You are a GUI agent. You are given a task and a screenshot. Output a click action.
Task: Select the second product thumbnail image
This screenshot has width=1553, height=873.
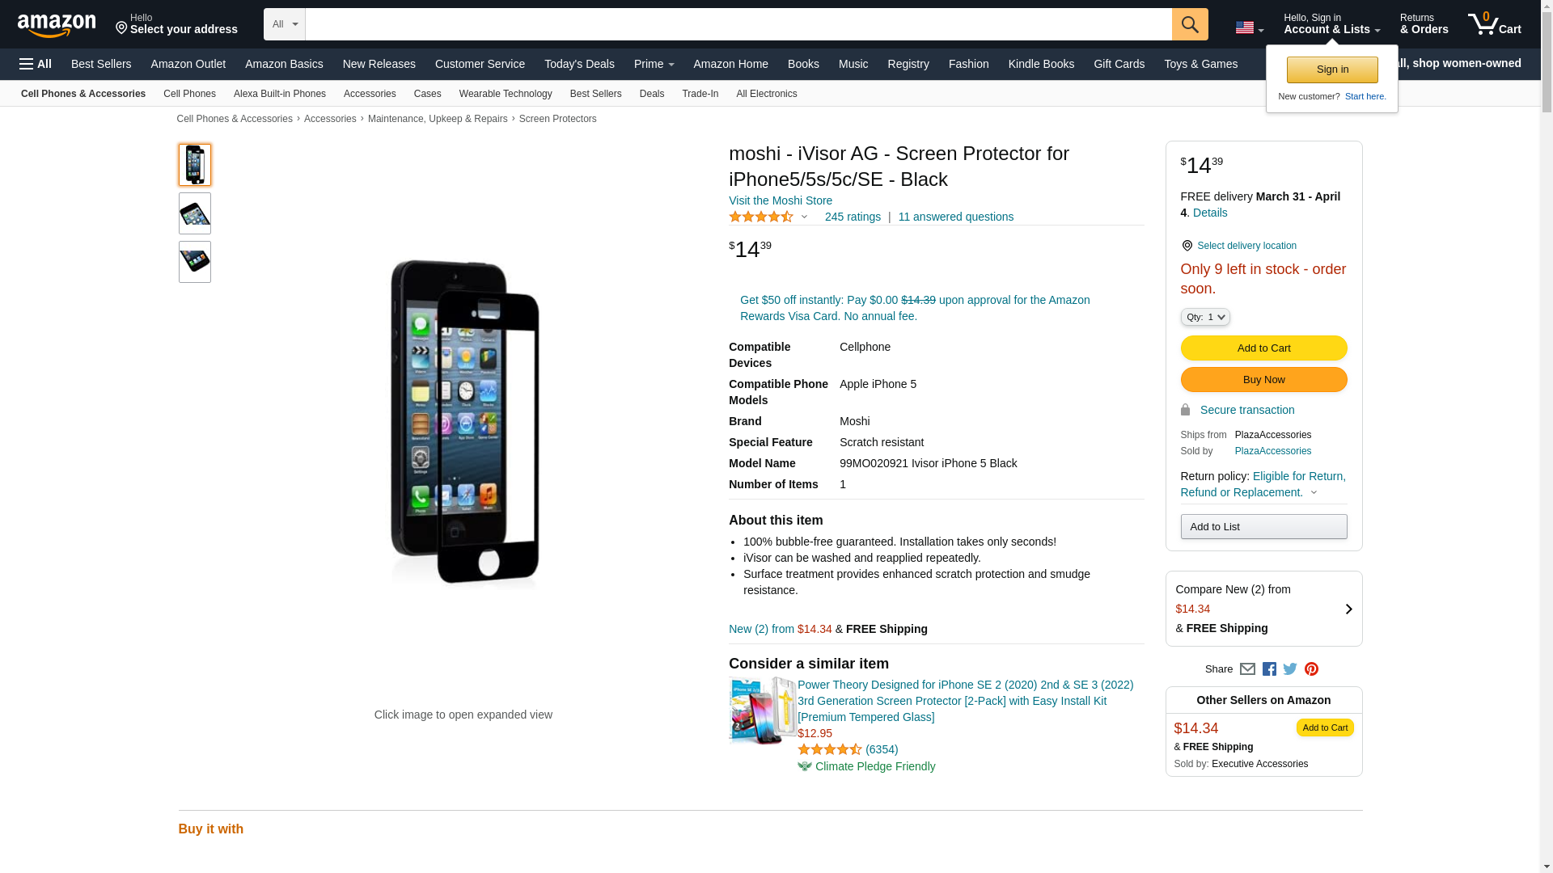(x=195, y=213)
